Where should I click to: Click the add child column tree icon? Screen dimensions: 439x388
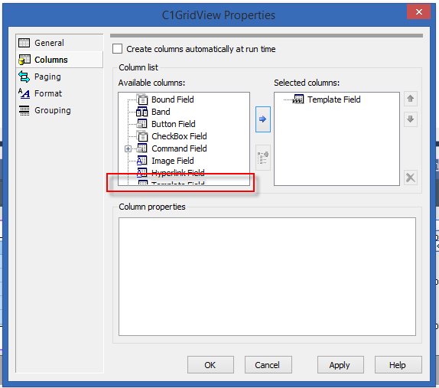(263, 158)
